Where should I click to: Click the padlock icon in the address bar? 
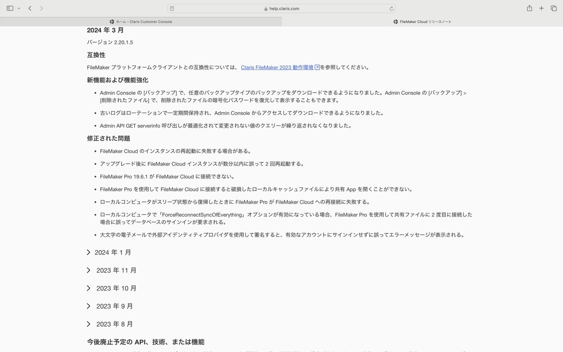266,8
